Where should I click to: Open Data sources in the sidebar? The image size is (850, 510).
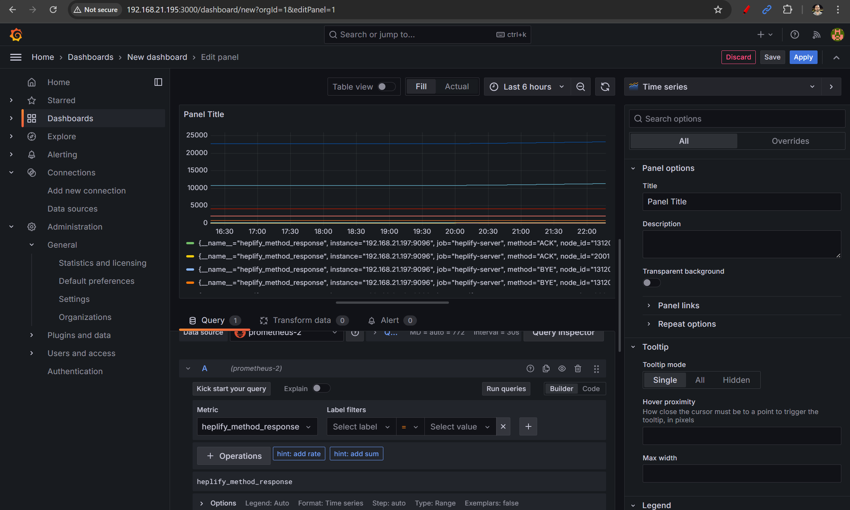72,209
